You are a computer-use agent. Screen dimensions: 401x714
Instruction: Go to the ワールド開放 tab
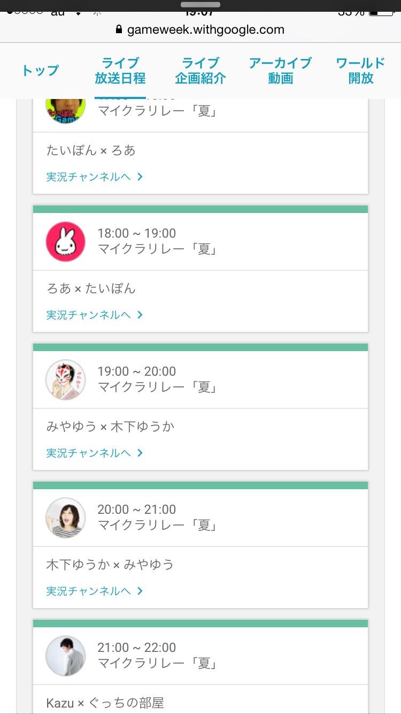coord(360,71)
